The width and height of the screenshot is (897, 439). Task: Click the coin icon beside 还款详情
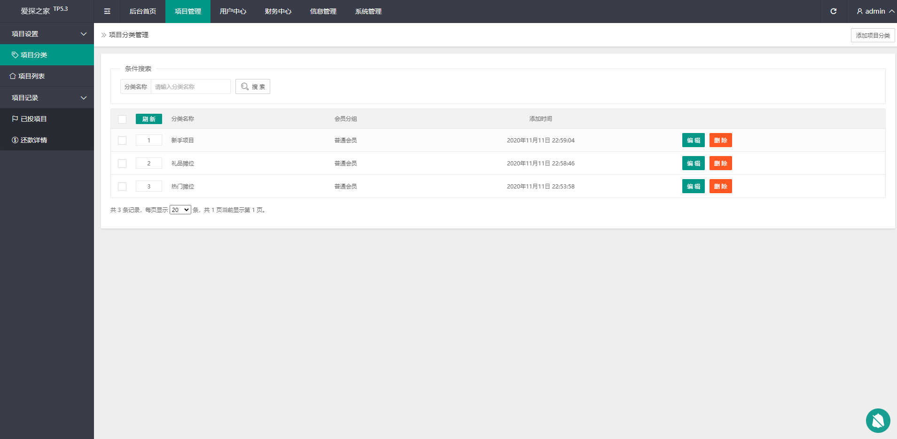[x=15, y=140]
